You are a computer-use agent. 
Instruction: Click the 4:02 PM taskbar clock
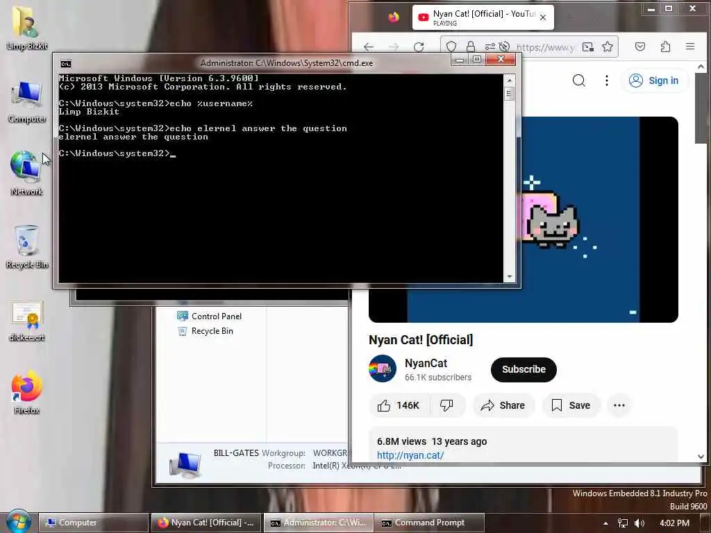coord(674,523)
